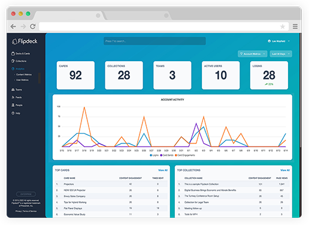Open Help in sidebar
This screenshot has height=225, width=309.
(16, 113)
